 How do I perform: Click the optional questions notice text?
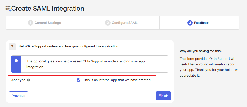coord(86,64)
